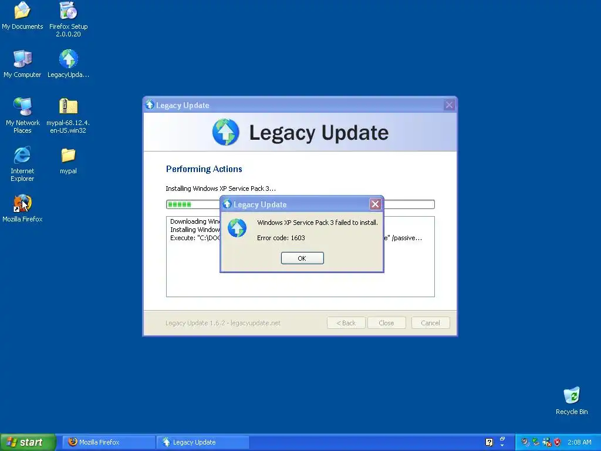This screenshot has height=451, width=601.
Task: Click the installer log text box
Action: click(x=300, y=257)
